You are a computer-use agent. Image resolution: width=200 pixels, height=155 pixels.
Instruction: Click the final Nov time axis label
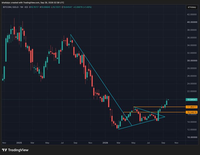pos(176,143)
